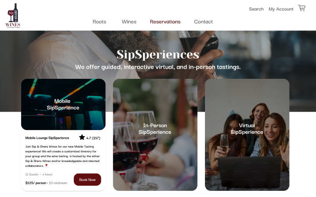Click the star rating icon
This screenshot has width=316, height=197.
point(82,137)
